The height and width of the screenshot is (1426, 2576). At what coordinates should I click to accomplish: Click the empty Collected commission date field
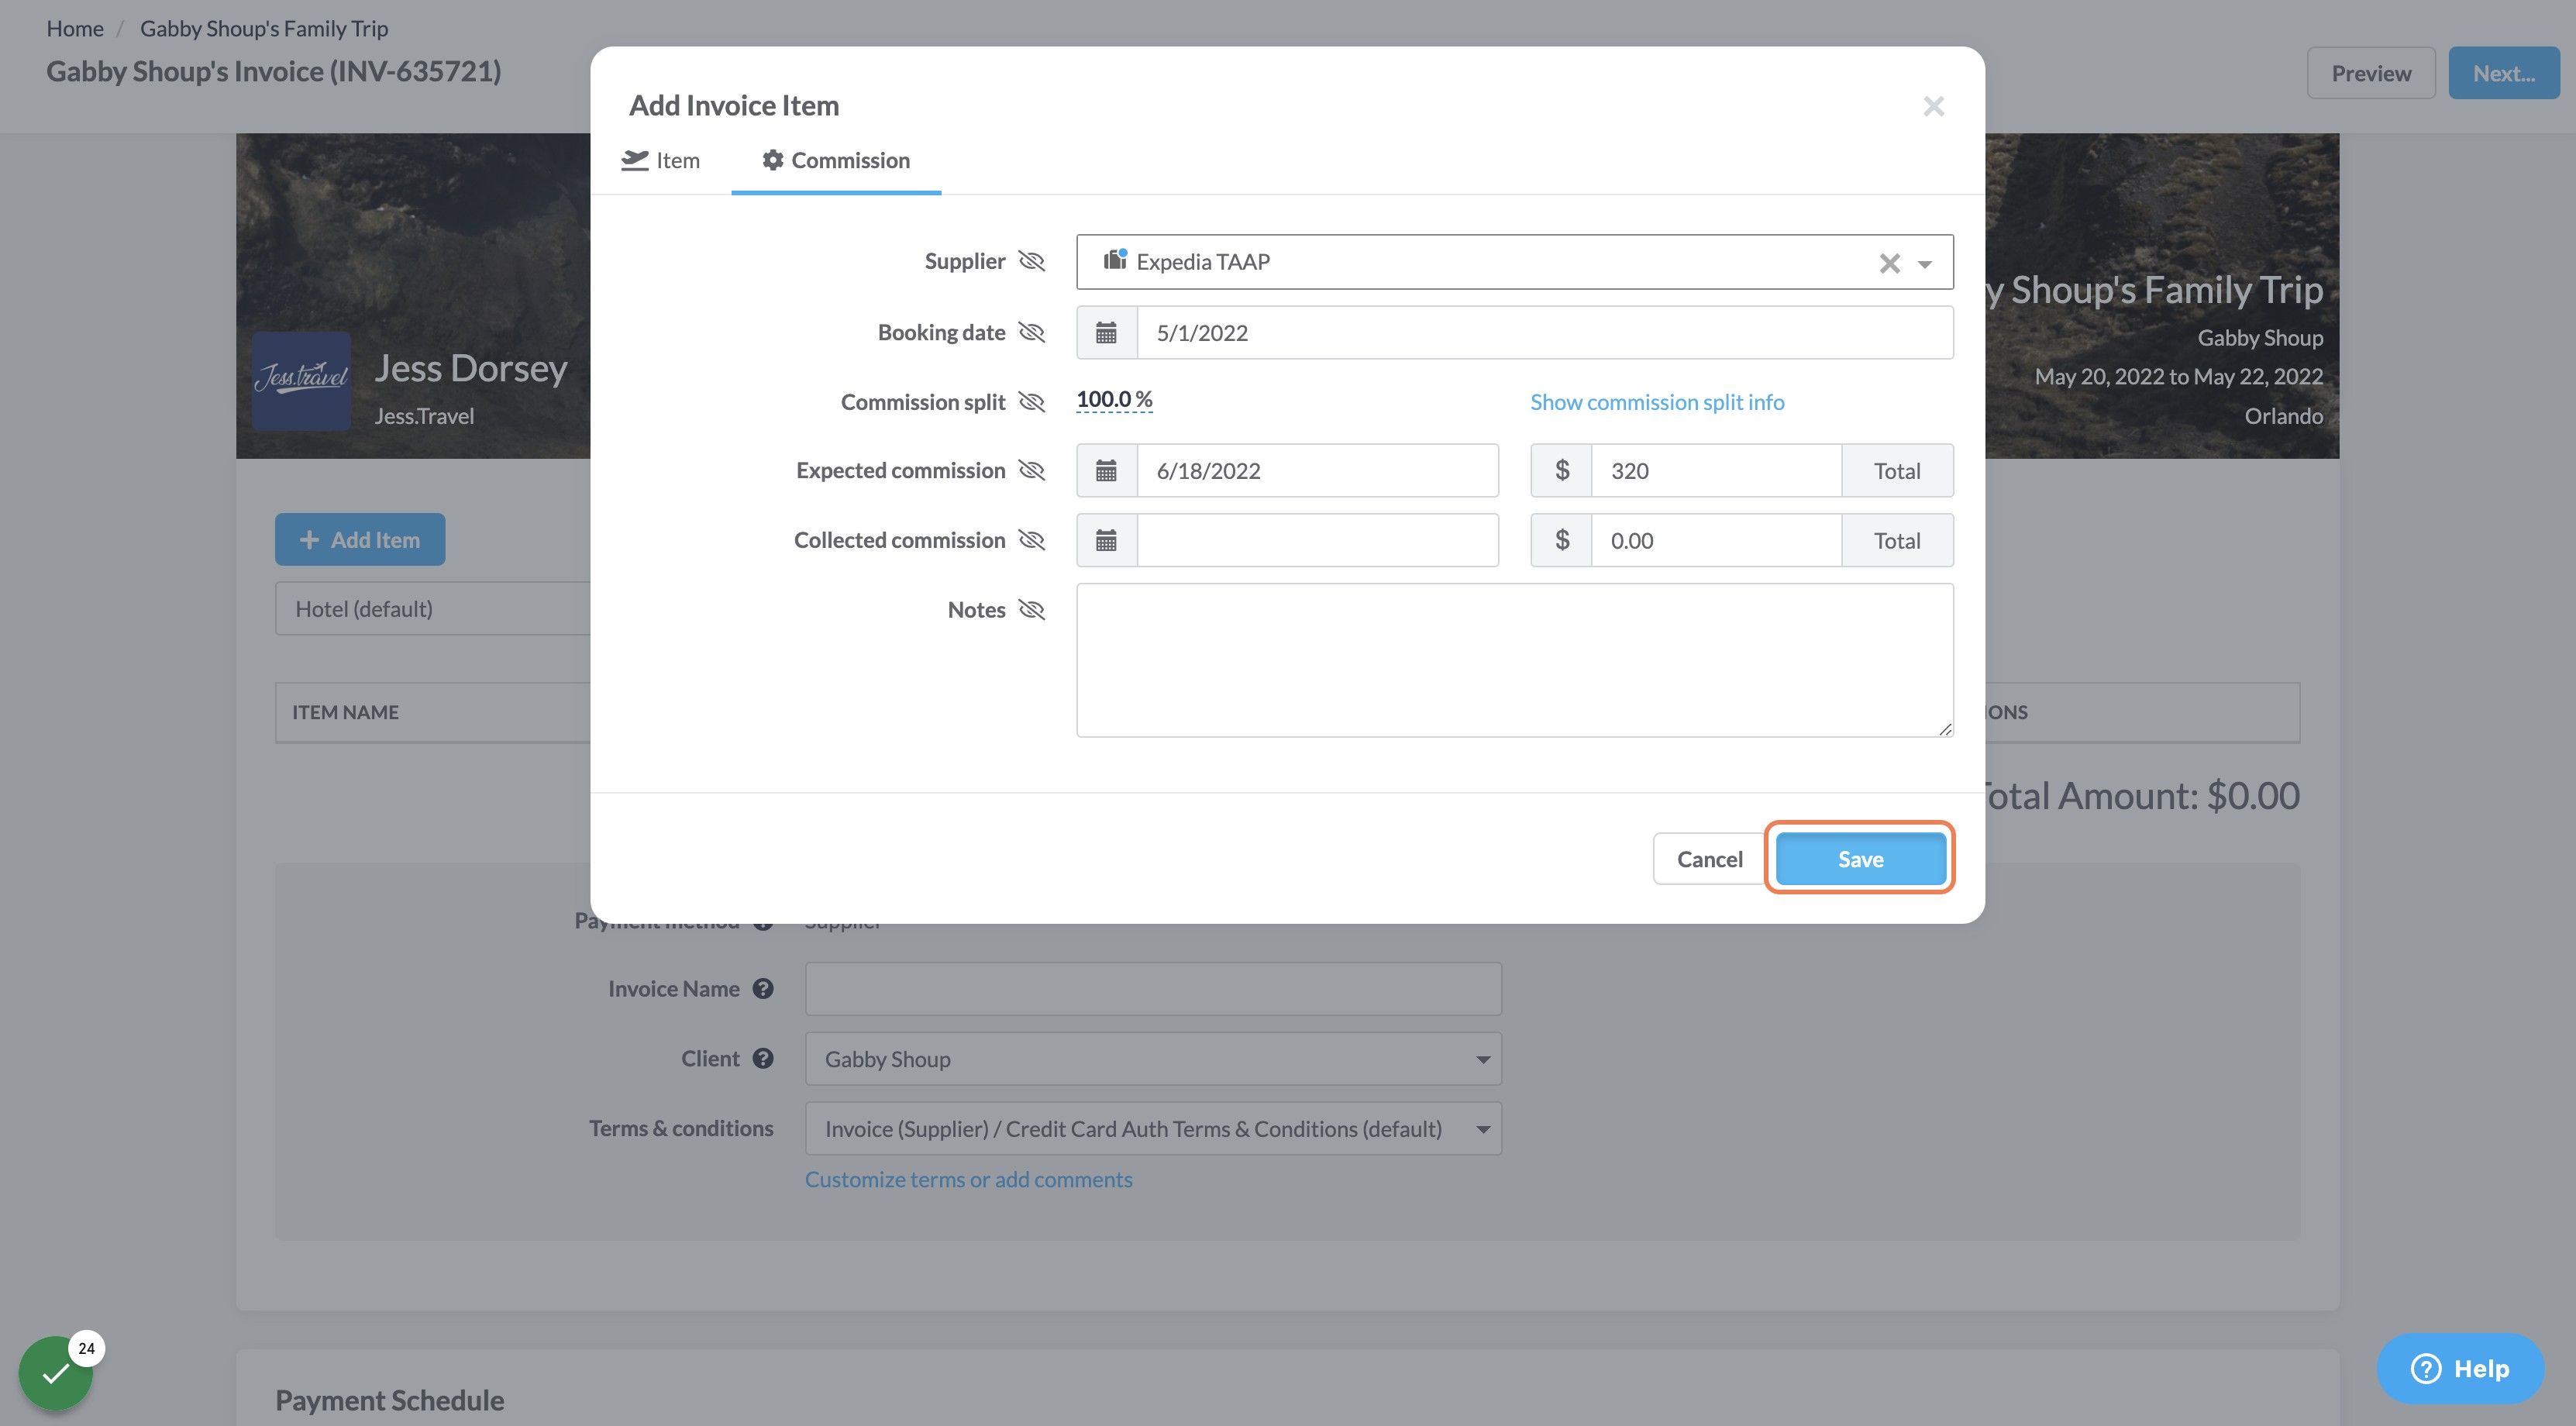click(1317, 541)
